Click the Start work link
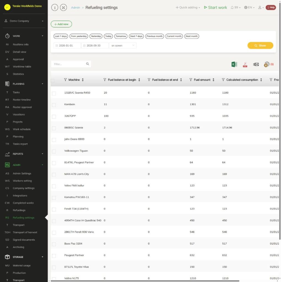281x282 pixels. [x=215, y=7]
